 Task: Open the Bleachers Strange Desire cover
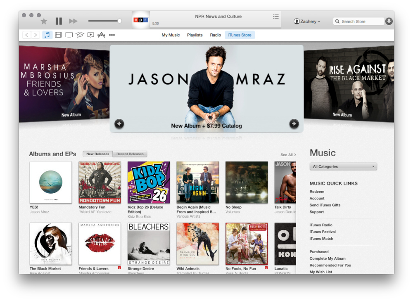[149, 244]
